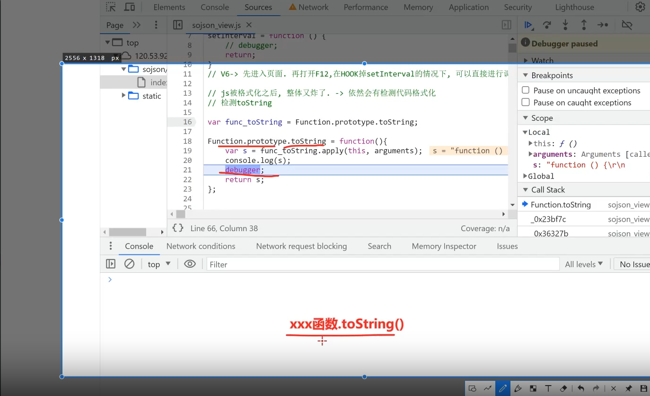Pretty print with curly braces button

tap(178, 228)
